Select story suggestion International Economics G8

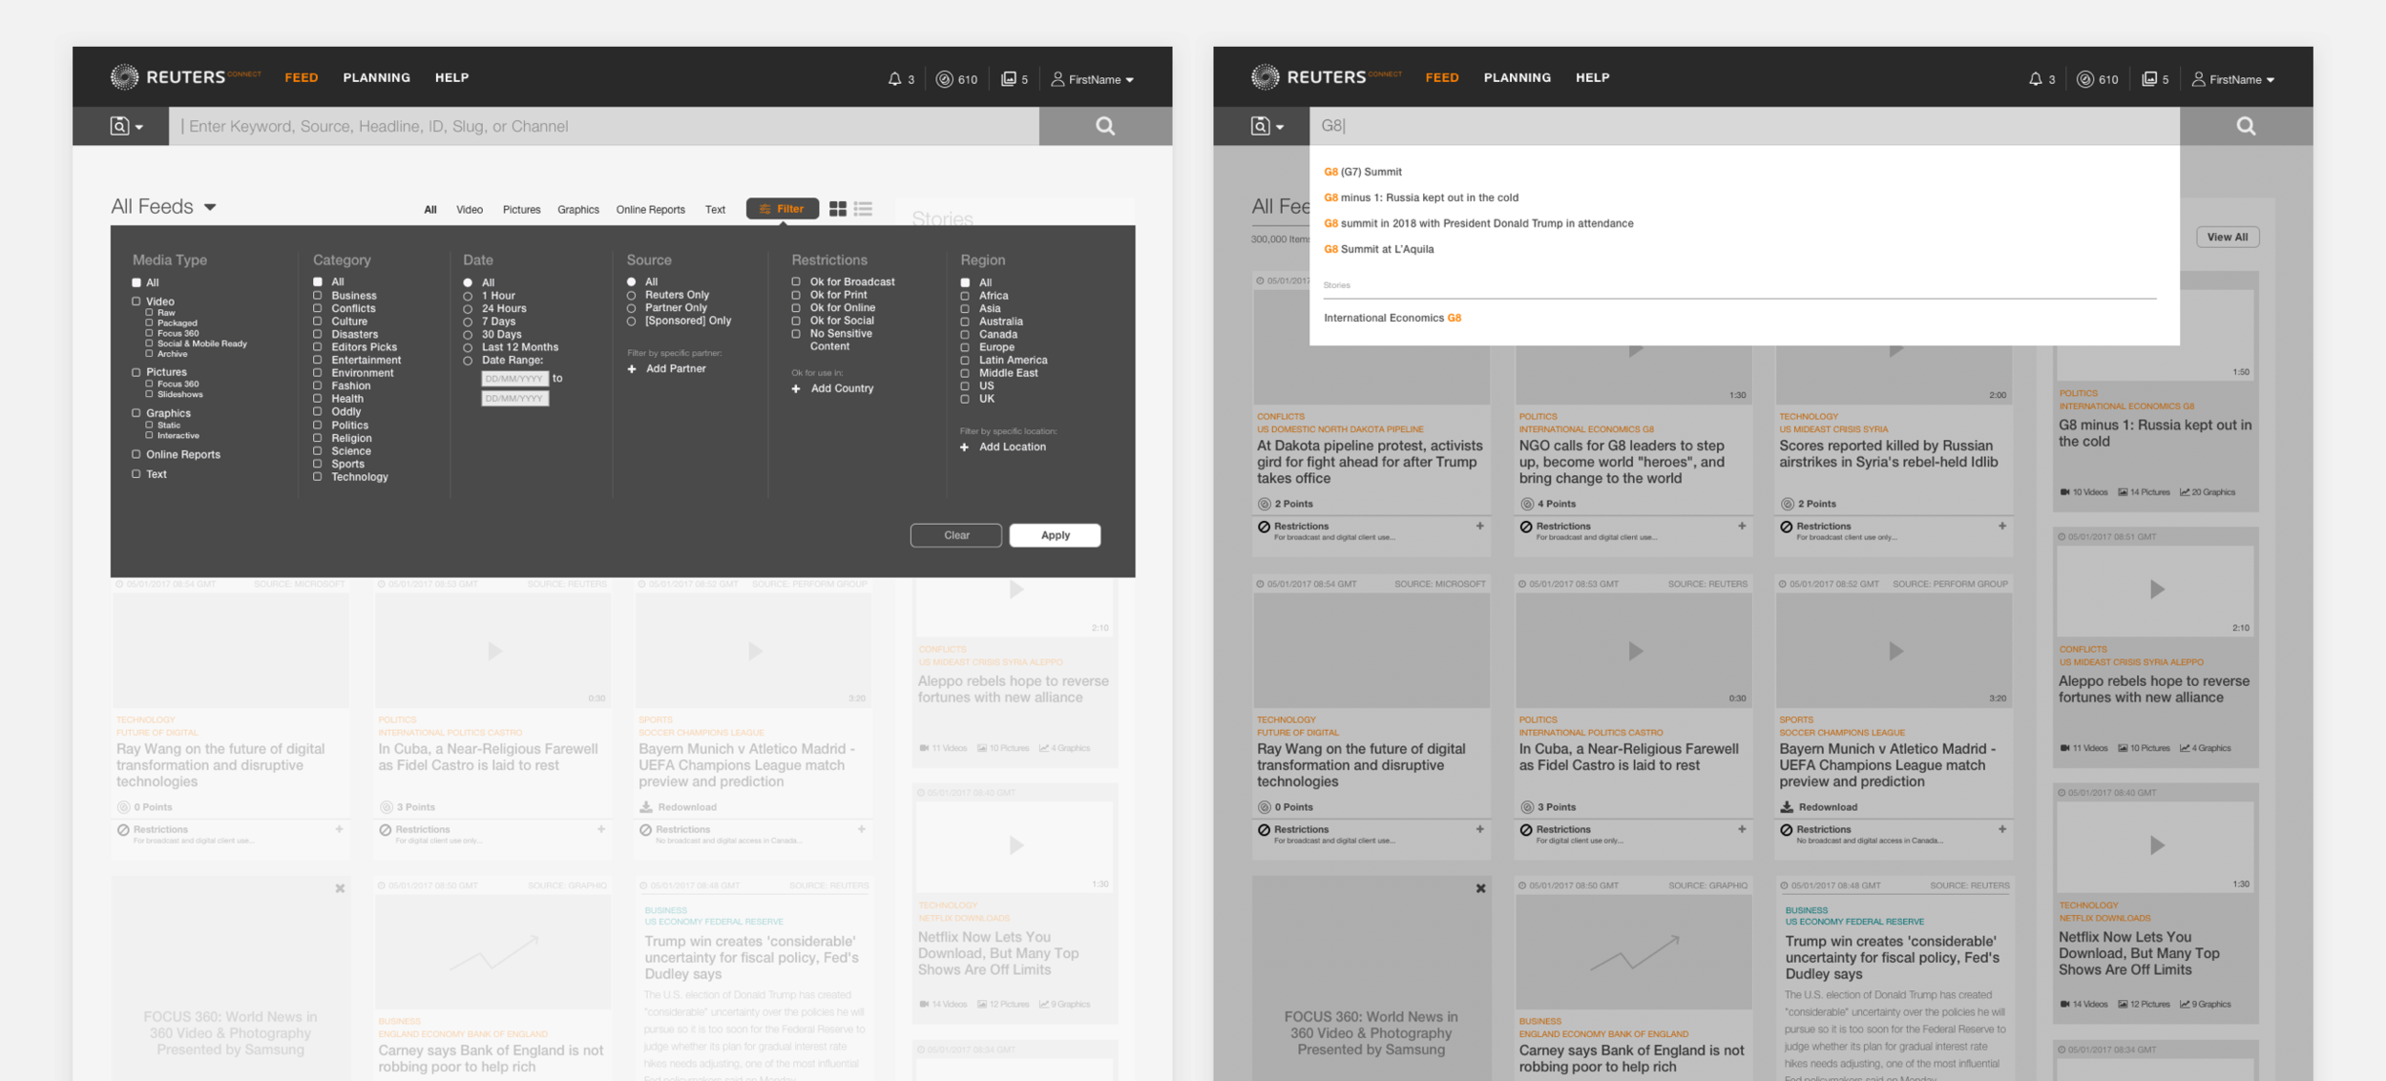[1392, 318]
